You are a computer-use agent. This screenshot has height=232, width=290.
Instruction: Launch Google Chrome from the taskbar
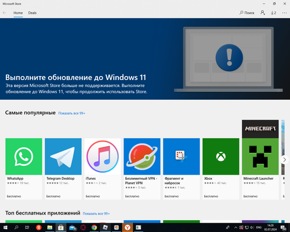pyautogui.click(x=94, y=227)
